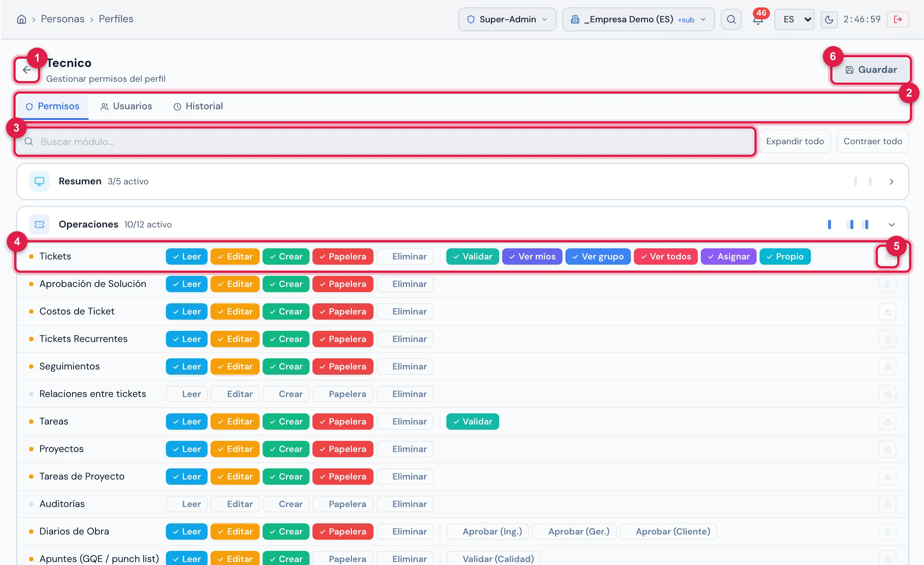The width and height of the screenshot is (924, 565).
Task: Click the home icon in the breadcrumb
Action: coord(21,19)
